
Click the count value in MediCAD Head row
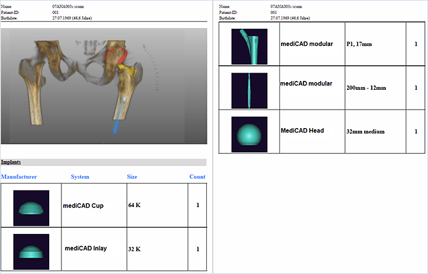[x=416, y=131]
